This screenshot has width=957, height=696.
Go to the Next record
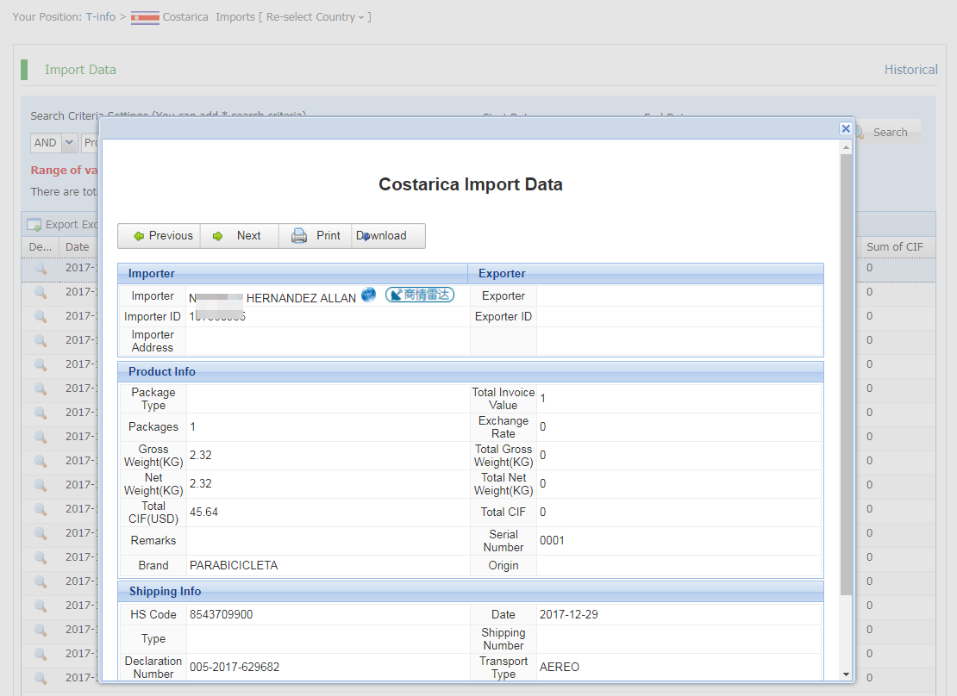pyautogui.click(x=239, y=236)
